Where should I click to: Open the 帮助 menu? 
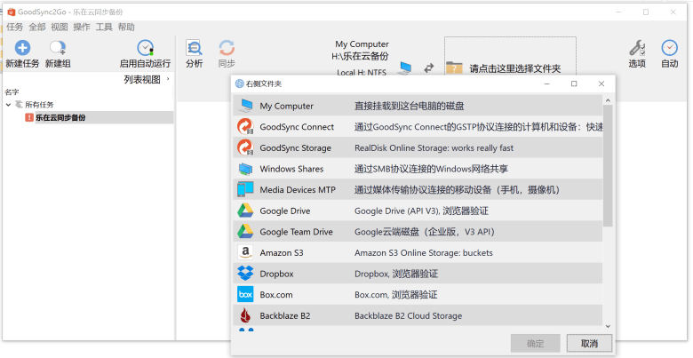[x=126, y=27]
